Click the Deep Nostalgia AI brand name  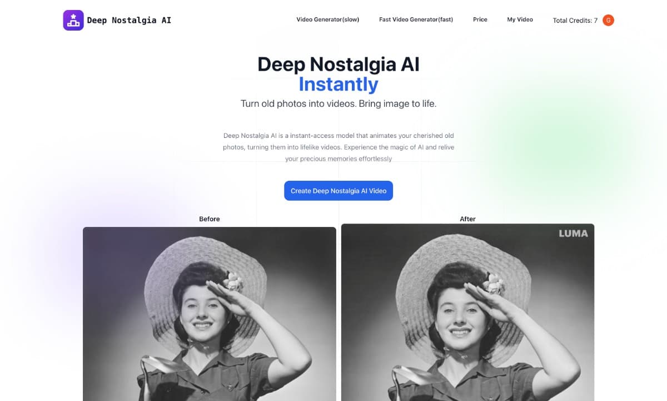click(129, 20)
